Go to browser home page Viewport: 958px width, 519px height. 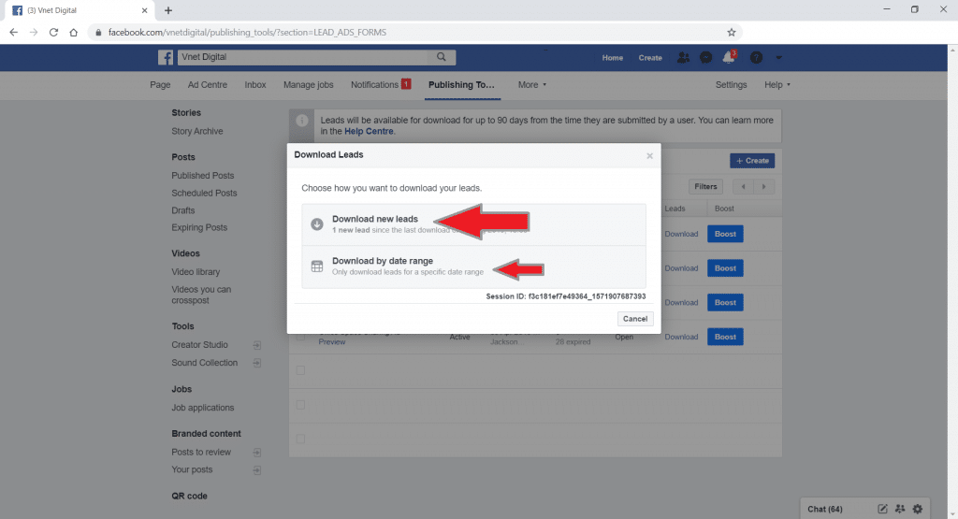click(x=73, y=33)
